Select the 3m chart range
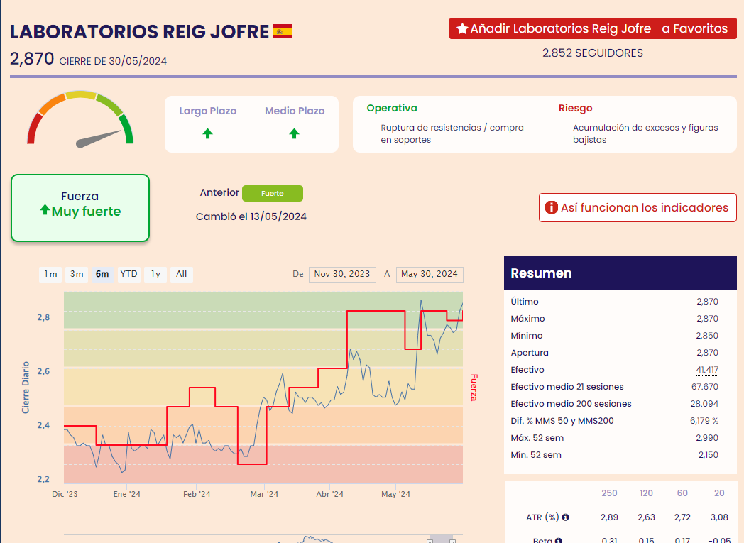The width and height of the screenshot is (744, 543). (x=77, y=274)
